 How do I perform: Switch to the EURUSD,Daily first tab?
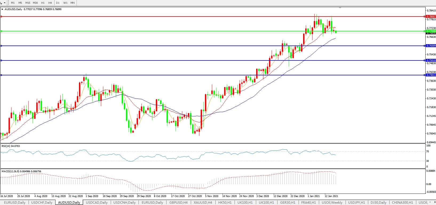tap(15, 203)
